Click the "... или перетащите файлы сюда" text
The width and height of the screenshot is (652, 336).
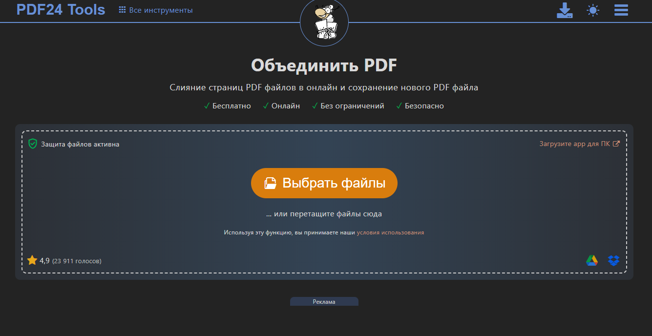point(324,214)
